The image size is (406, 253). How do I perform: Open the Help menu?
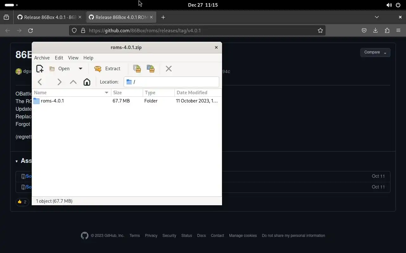tap(88, 58)
